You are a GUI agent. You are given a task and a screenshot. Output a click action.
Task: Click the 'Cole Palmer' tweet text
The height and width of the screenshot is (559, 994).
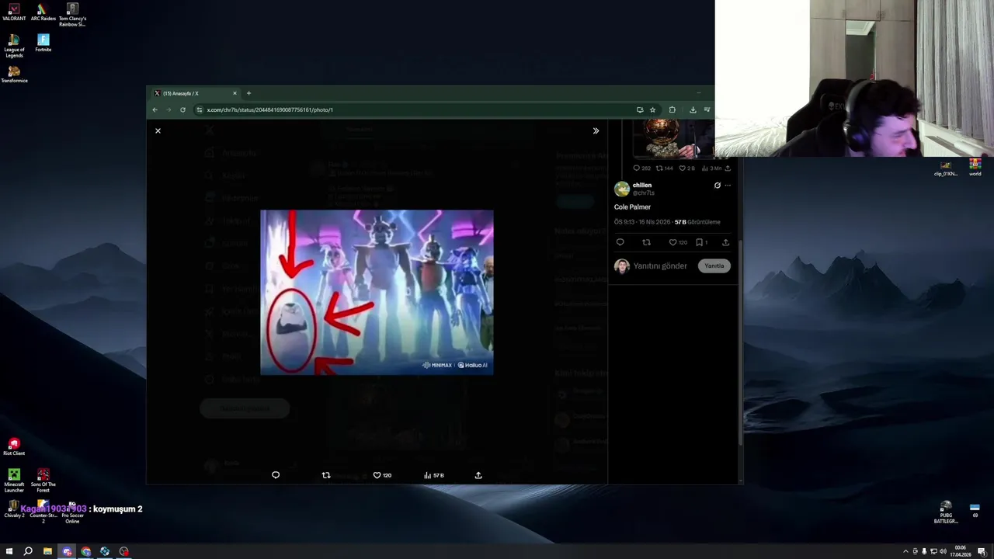pyautogui.click(x=632, y=207)
